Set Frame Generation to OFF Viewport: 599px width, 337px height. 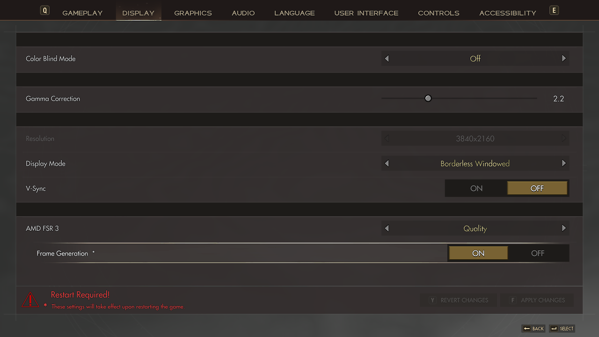[538, 253]
